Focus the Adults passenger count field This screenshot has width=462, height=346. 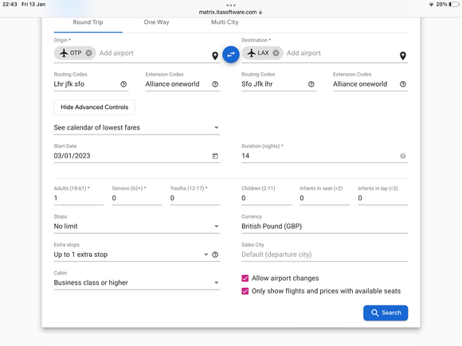point(79,198)
